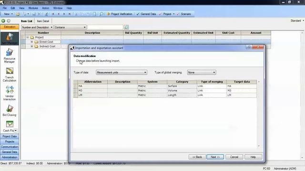The width and height of the screenshot is (305, 171).
Task: Click the Project toolbar button
Action: [165, 14]
